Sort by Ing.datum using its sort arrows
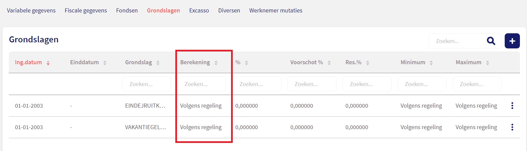This screenshot has height=151, width=527. (48, 63)
